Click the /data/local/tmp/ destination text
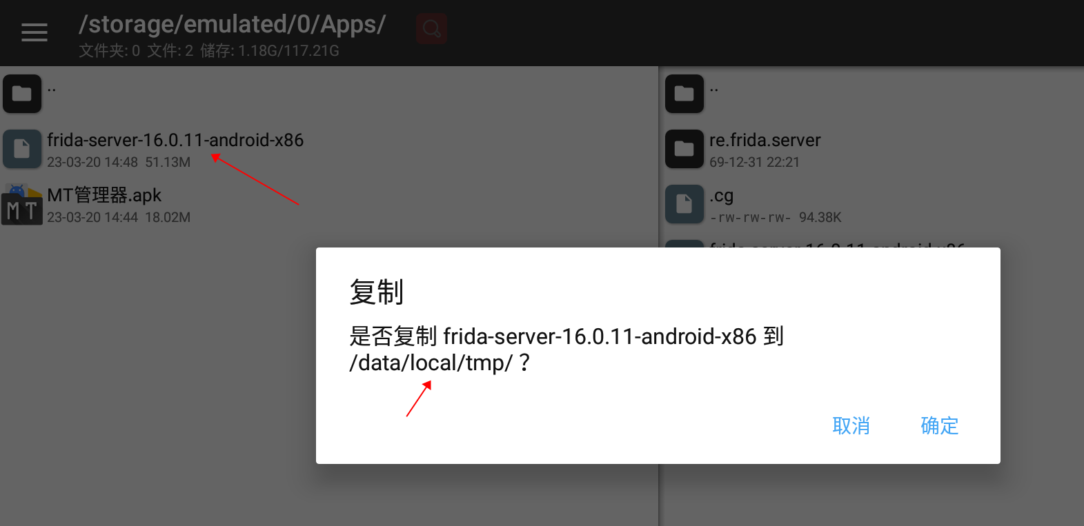 pos(431,363)
